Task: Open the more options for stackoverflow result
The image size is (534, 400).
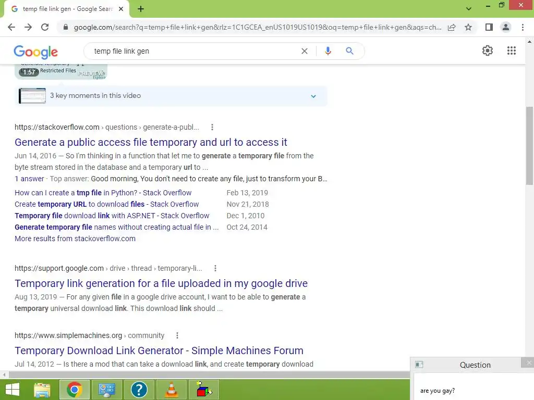Action: point(212,127)
